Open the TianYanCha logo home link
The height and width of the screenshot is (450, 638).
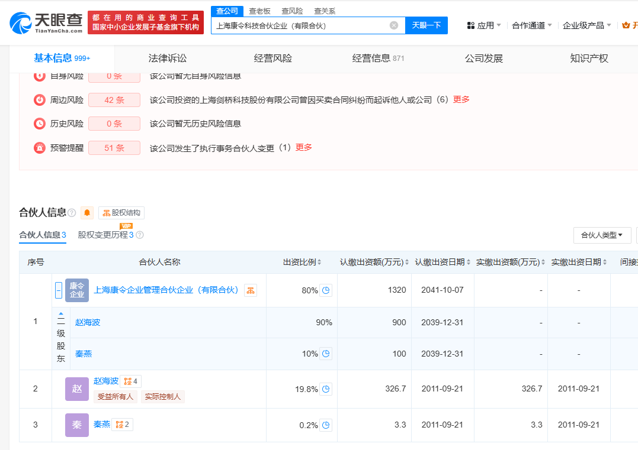(x=46, y=22)
